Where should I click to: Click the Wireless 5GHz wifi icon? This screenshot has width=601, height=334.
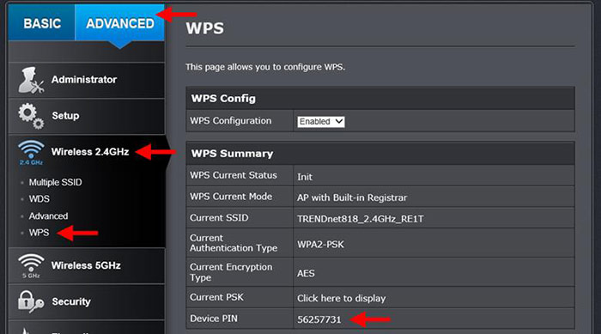[31, 265]
